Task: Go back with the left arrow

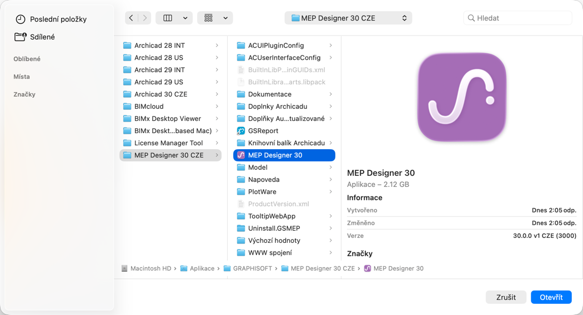Action: (x=131, y=18)
